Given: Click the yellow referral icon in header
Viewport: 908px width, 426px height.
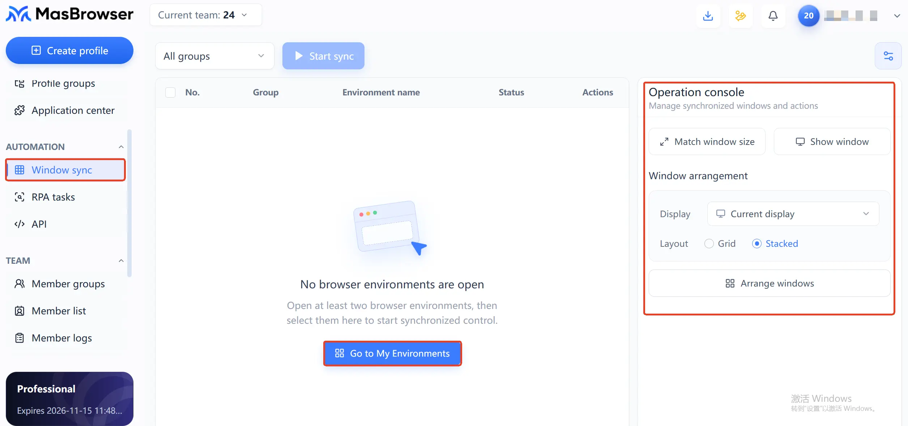Looking at the screenshot, I should [740, 16].
